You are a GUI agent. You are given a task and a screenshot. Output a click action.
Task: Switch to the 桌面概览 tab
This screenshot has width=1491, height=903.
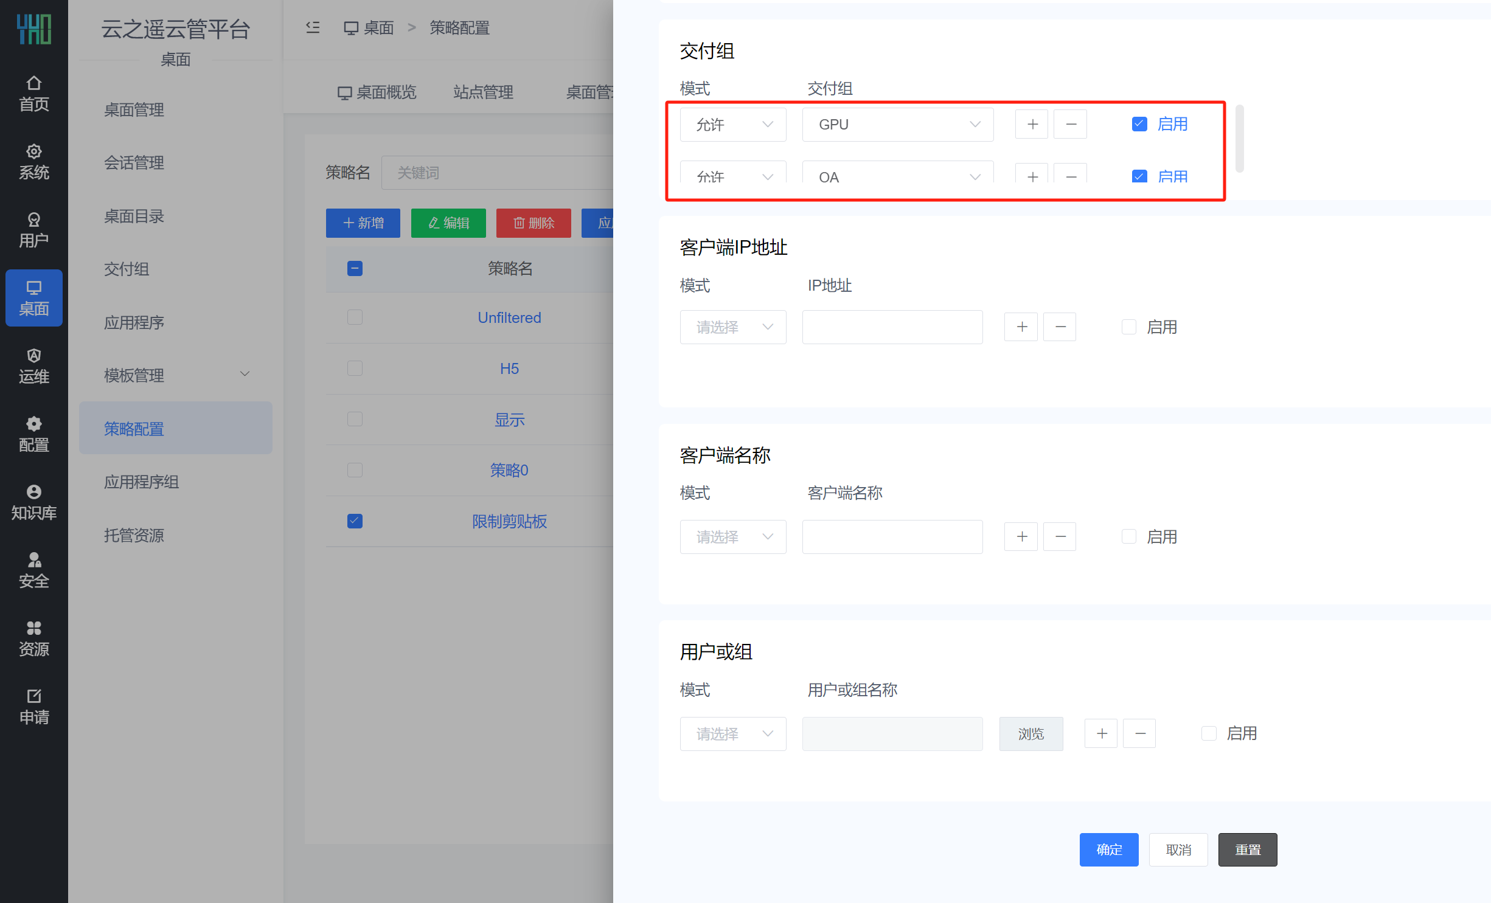click(377, 92)
